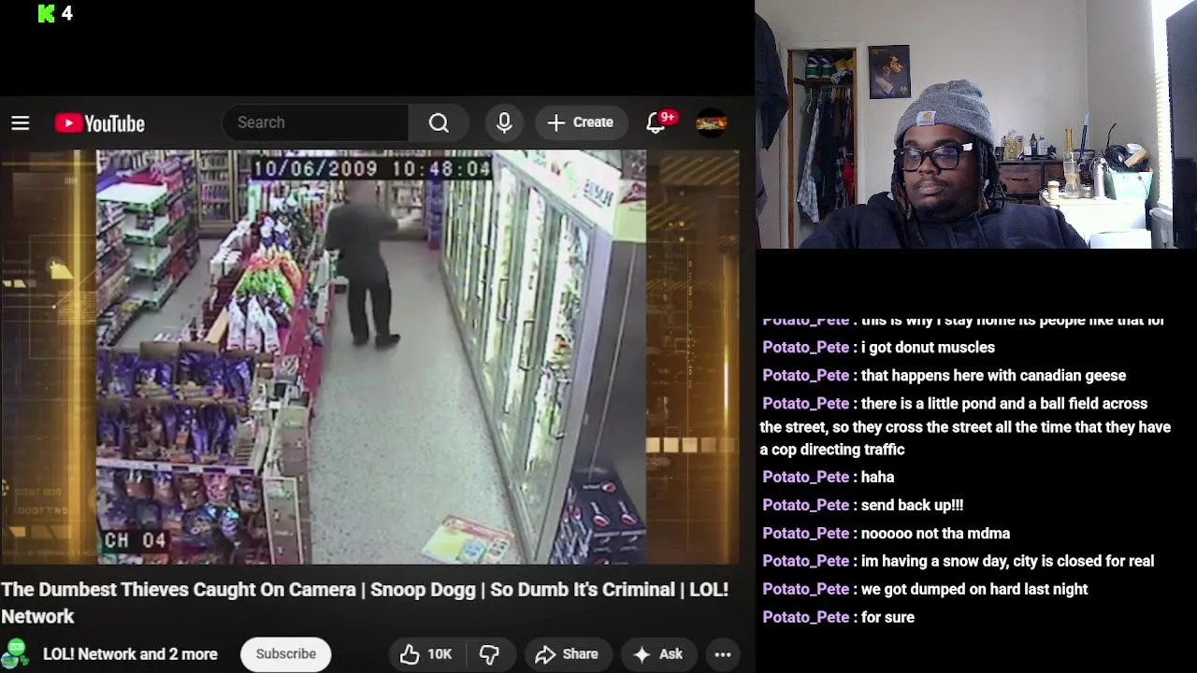Activate voice search microphone icon
The width and height of the screenshot is (1197, 673).
[x=504, y=122]
